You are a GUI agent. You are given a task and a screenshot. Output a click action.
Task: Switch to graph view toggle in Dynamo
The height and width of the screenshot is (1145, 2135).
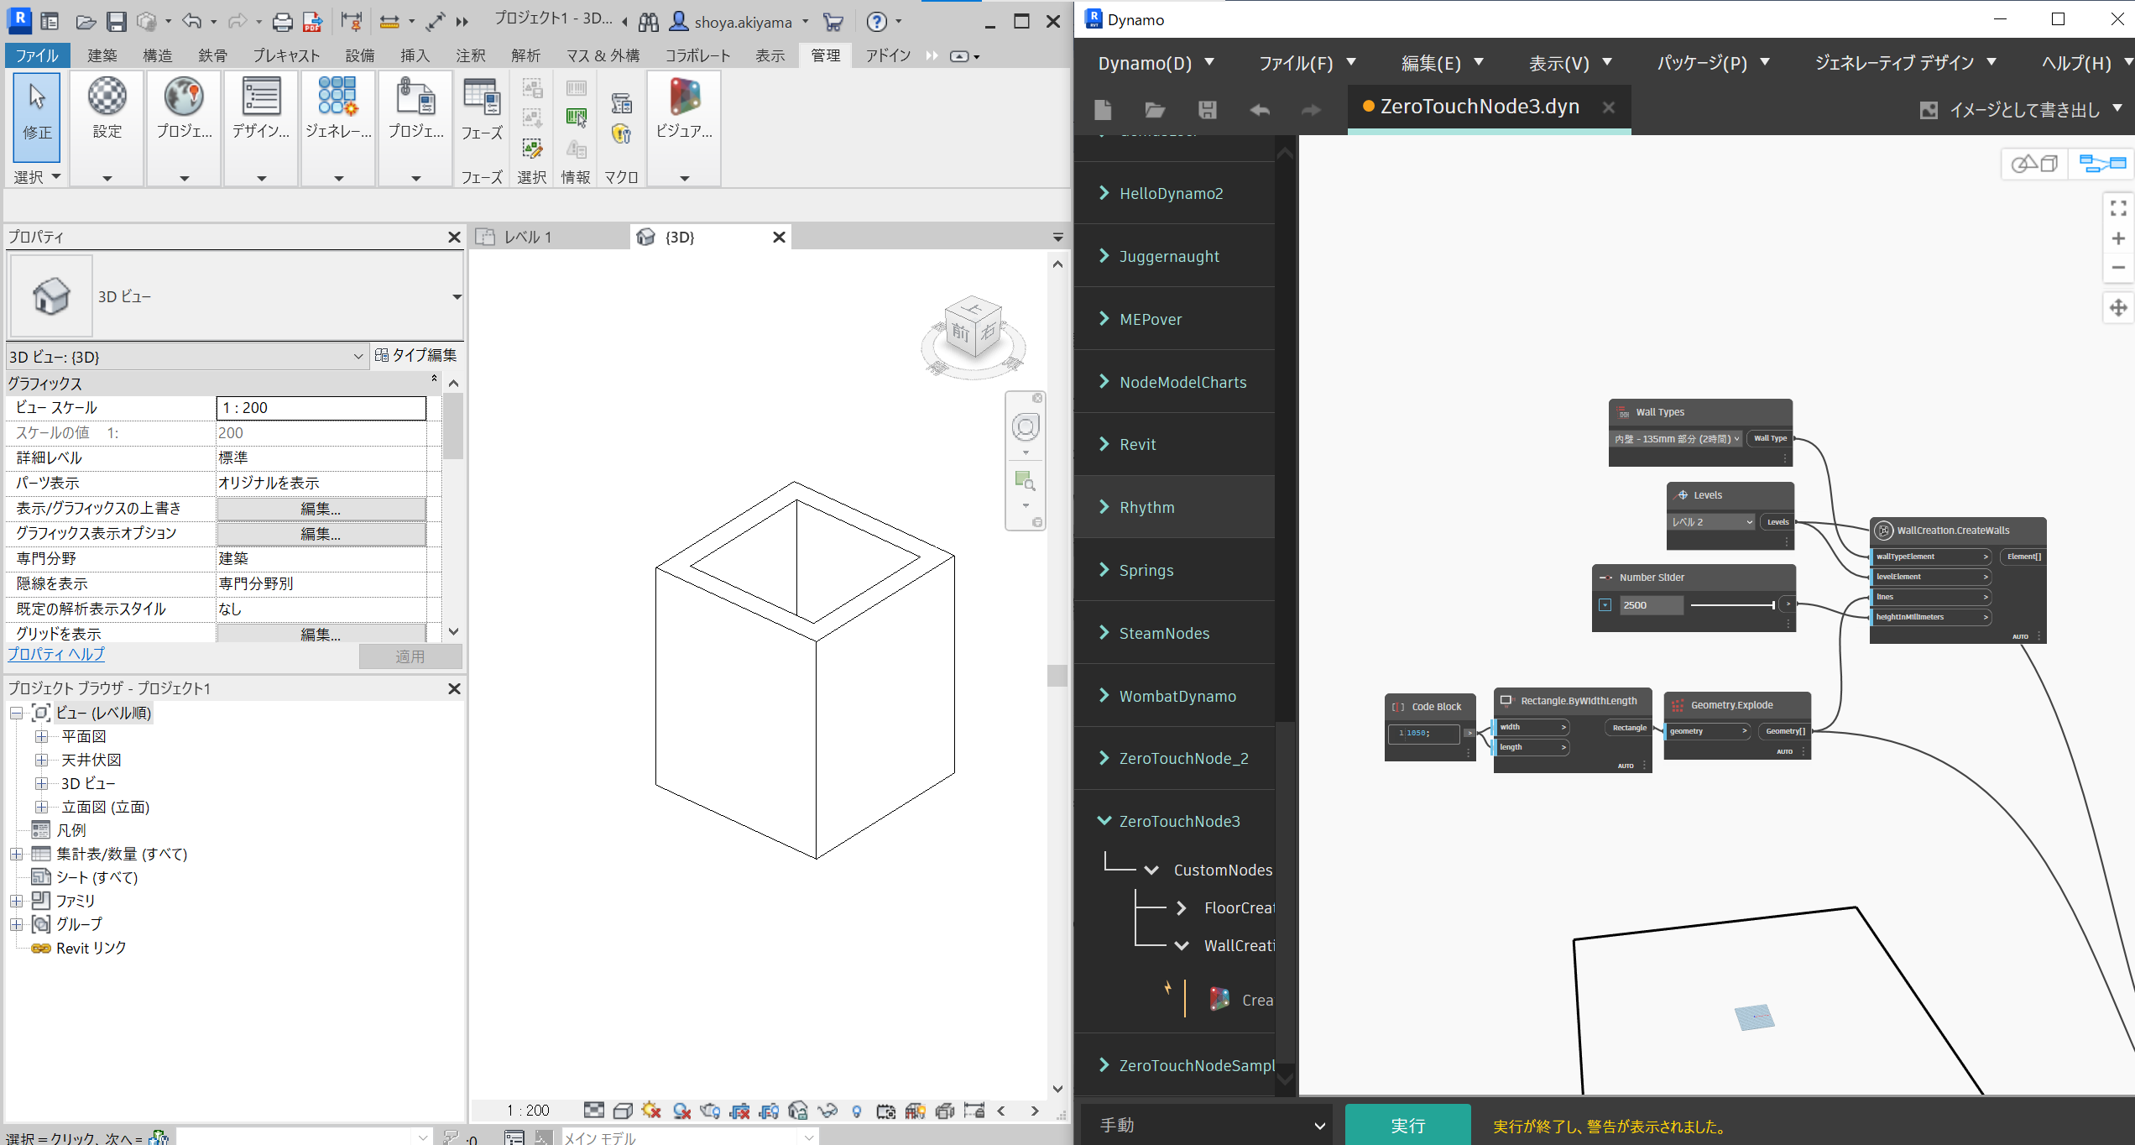[2102, 163]
